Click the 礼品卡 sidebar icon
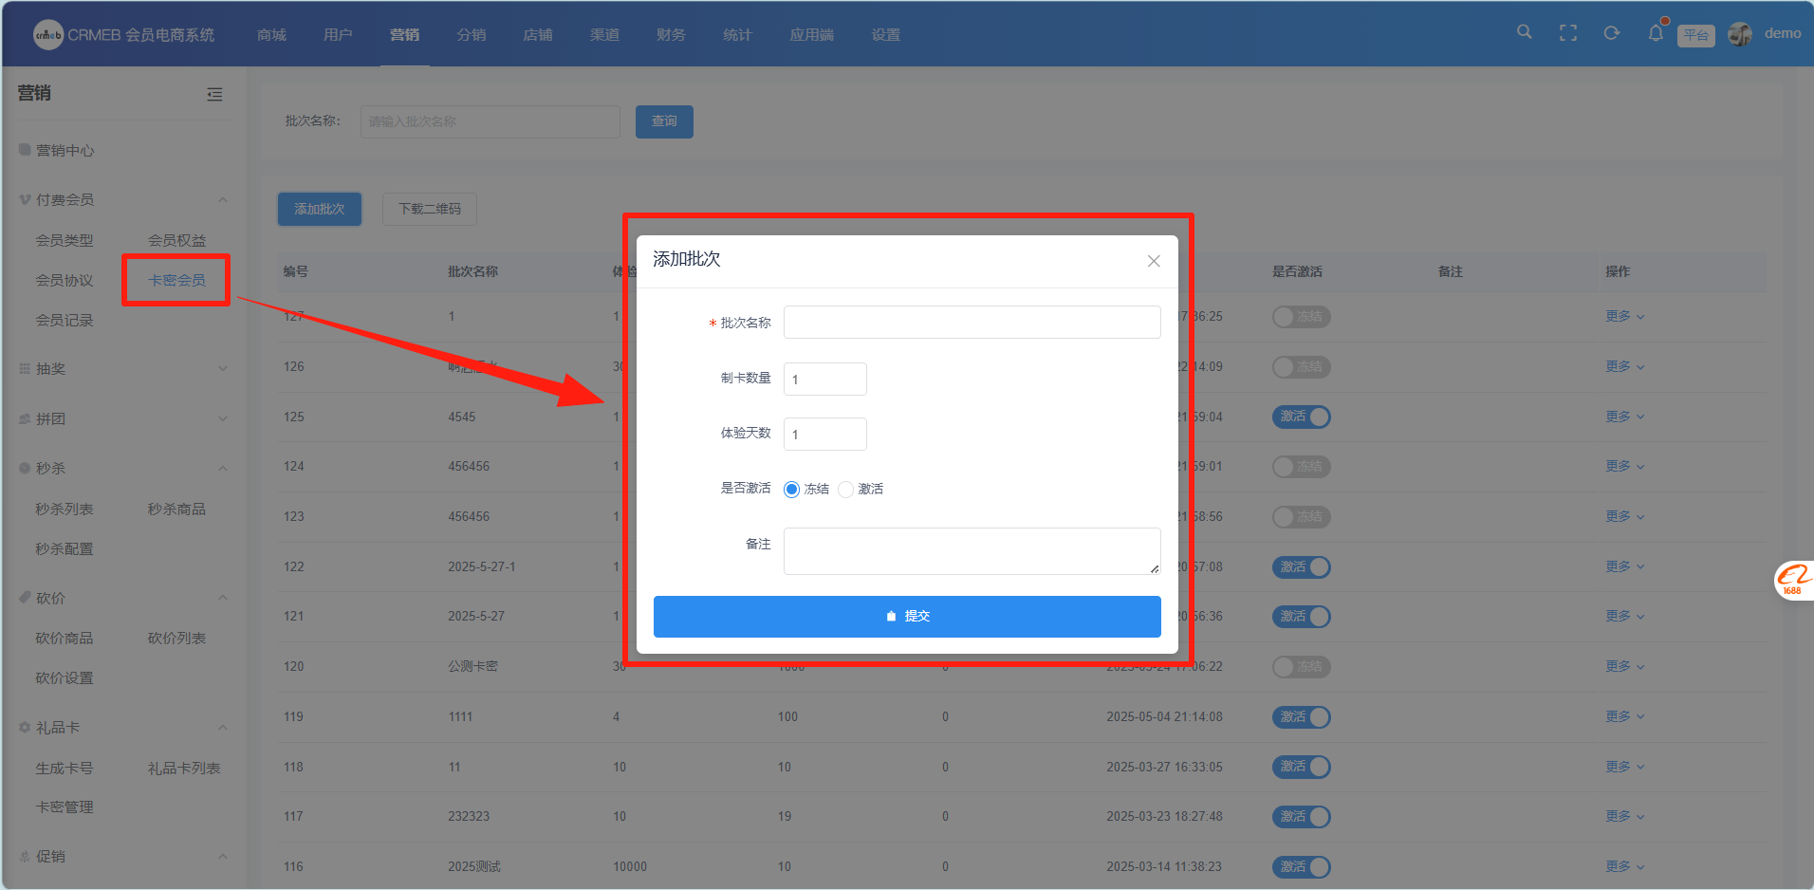 tap(25, 727)
